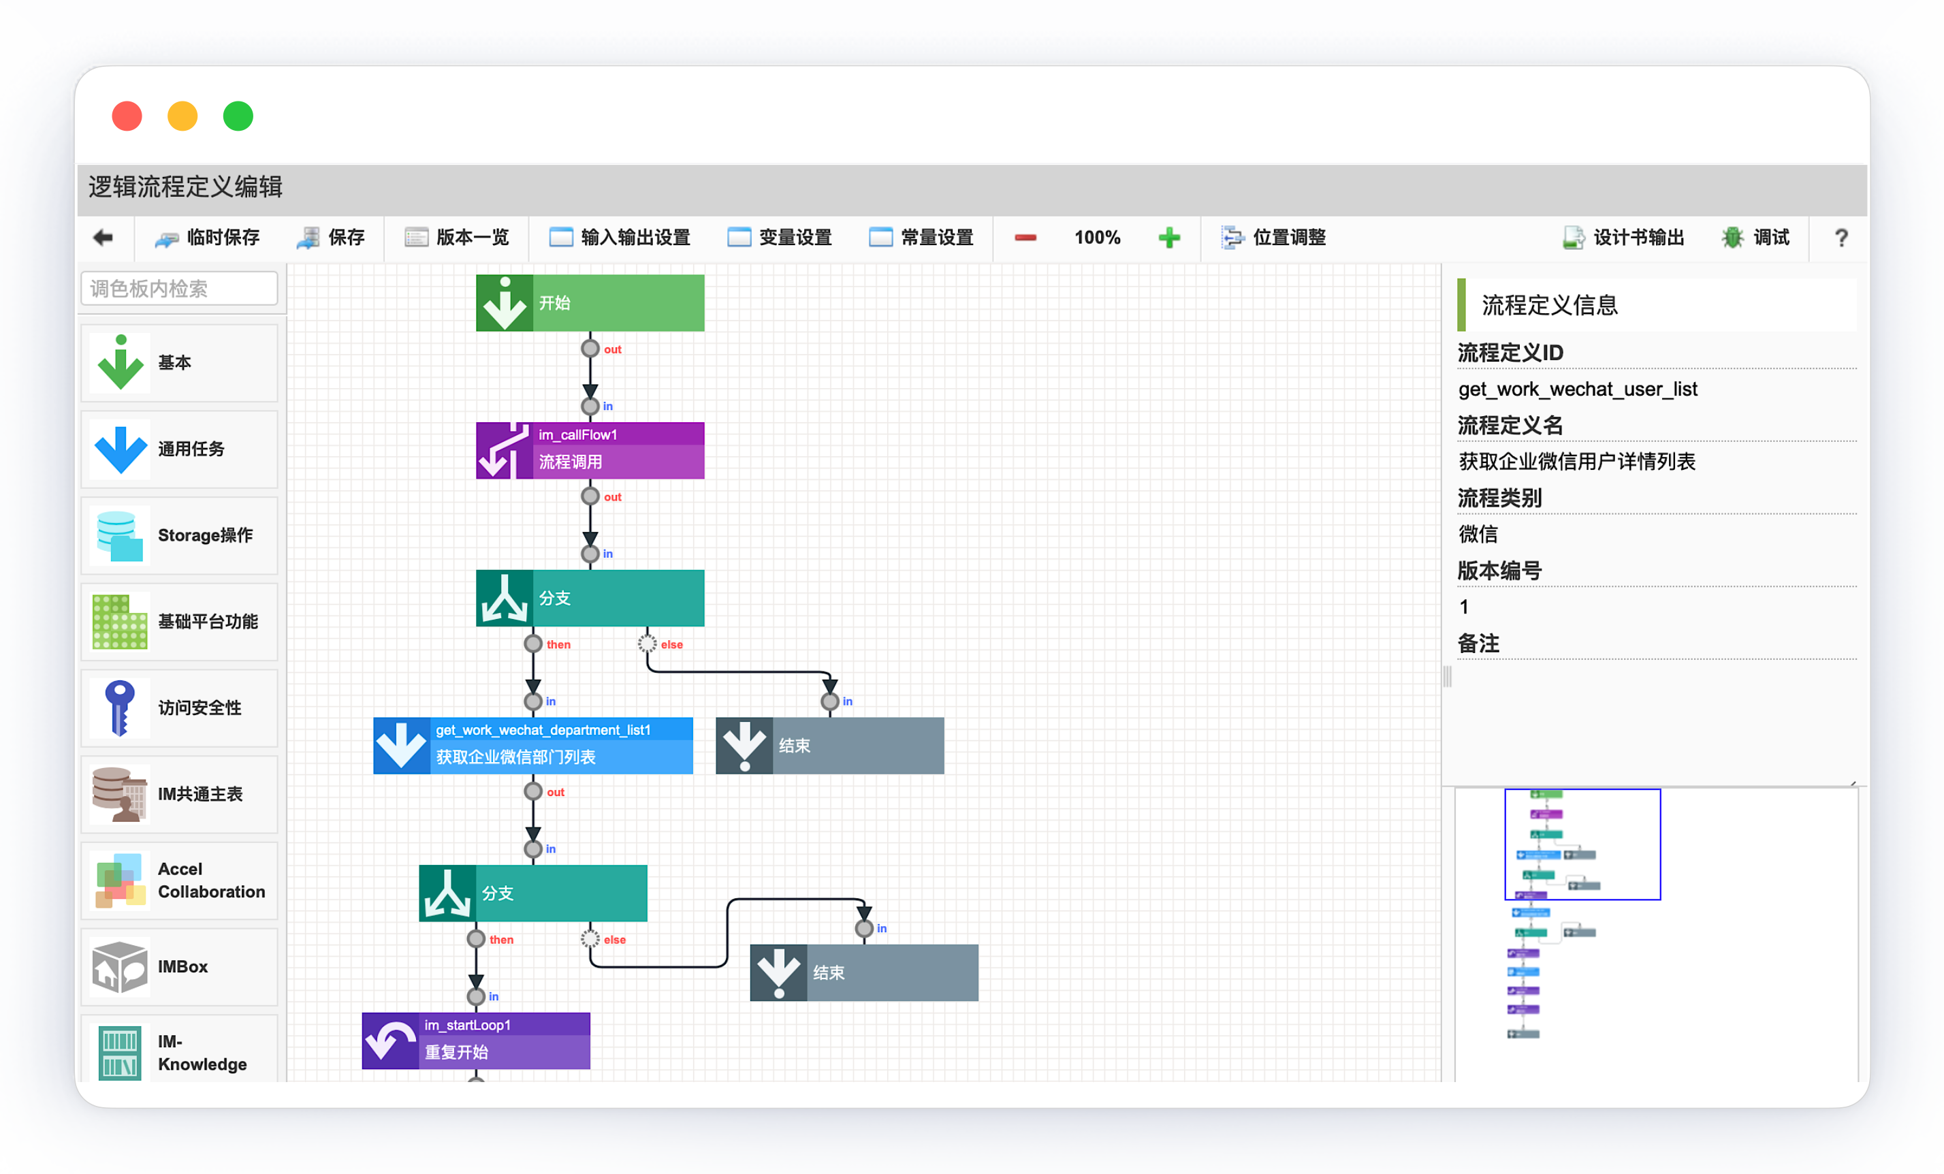
Task: Open 版本一览 version list
Action: pos(457,238)
